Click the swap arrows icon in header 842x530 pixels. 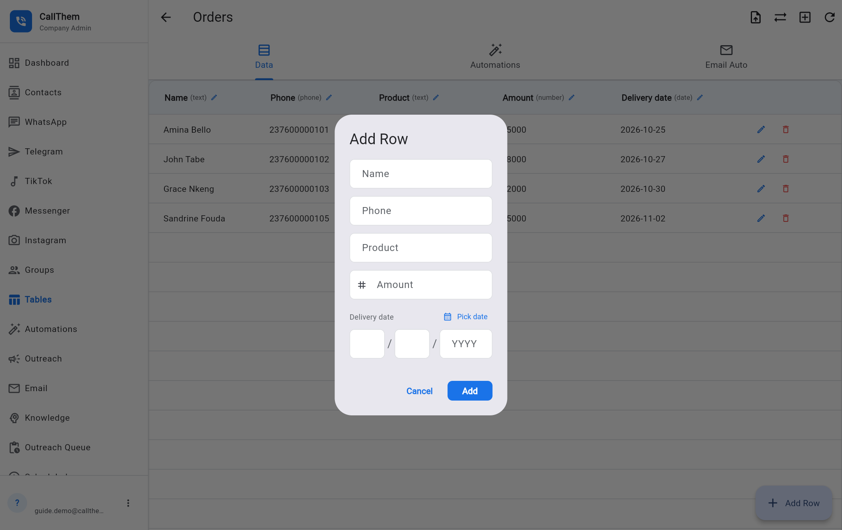coord(780,17)
